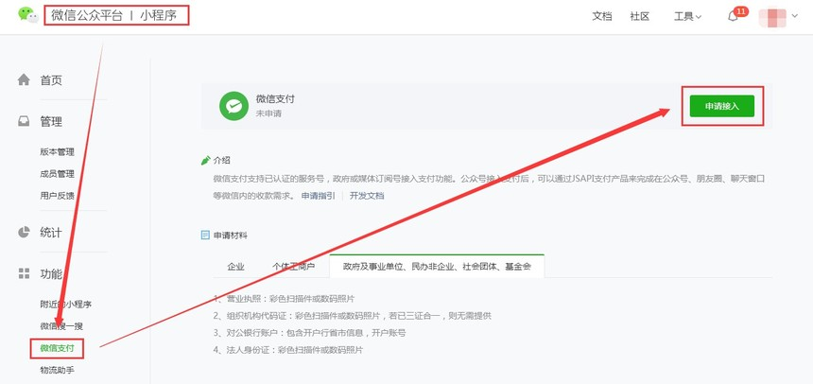Open the 社区 menu item
813x384 pixels.
[x=640, y=17]
